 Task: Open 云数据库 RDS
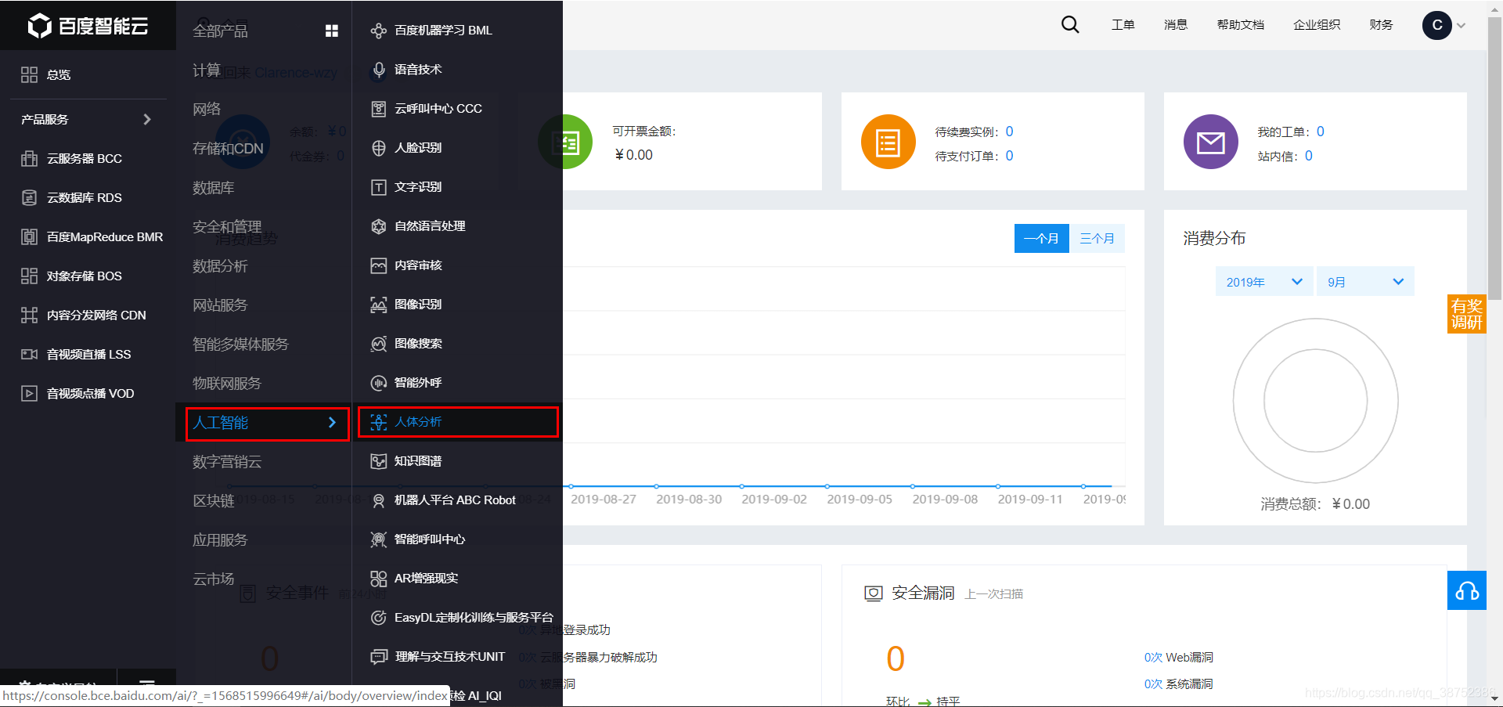[72, 197]
